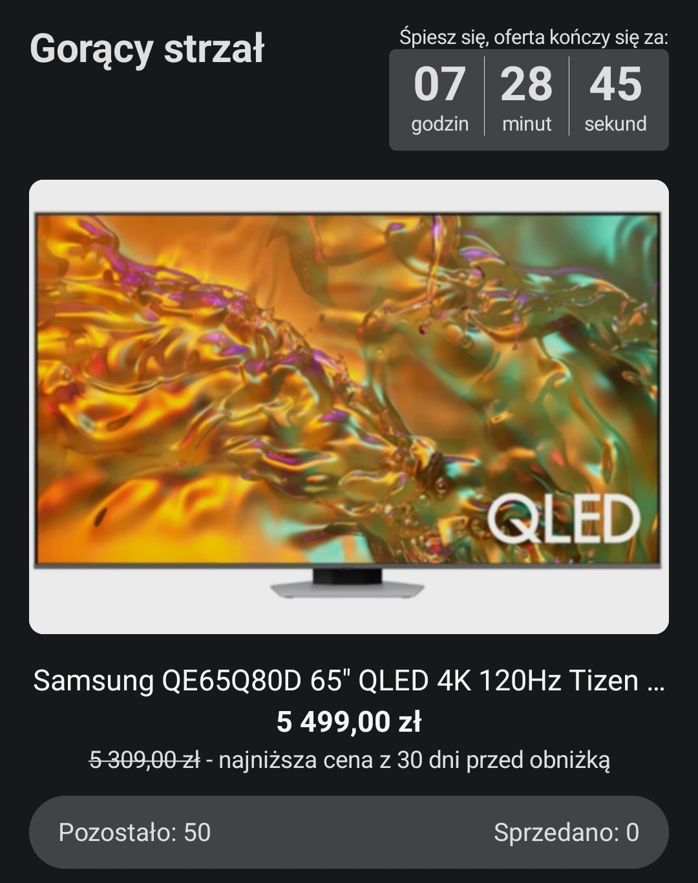Tap the ellipsis ending the truncated product title
Viewport: 698px width, 883px height.
coord(655,682)
